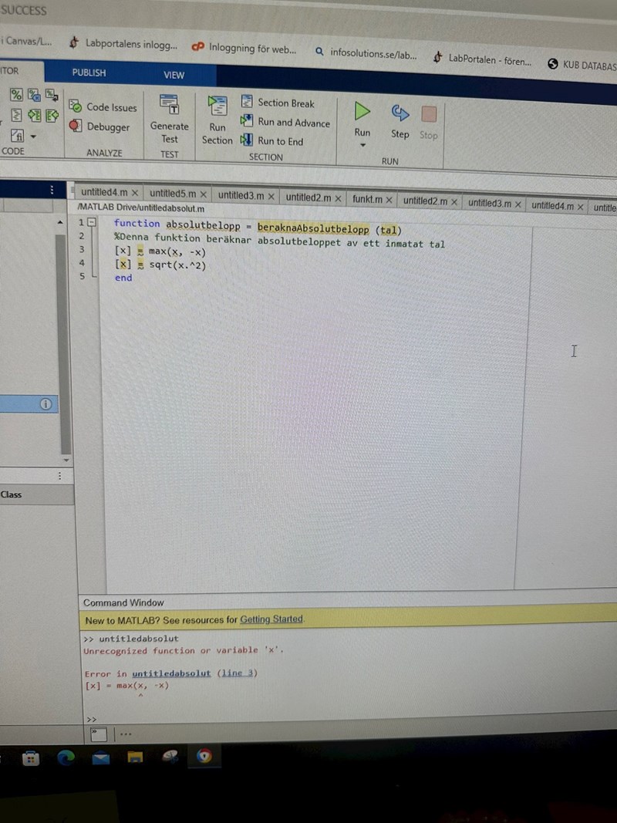Switch to the funkt.m tab
This screenshot has width=617, height=823.
pyautogui.click(x=368, y=198)
